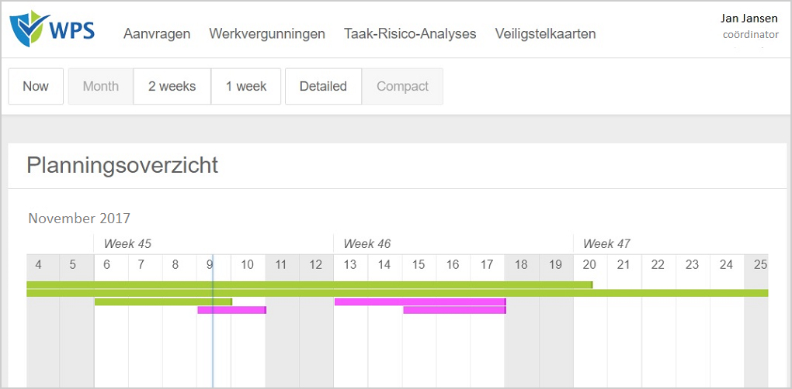The image size is (792, 389).
Task: Open the Werkvergunningen page
Action: click(x=267, y=34)
